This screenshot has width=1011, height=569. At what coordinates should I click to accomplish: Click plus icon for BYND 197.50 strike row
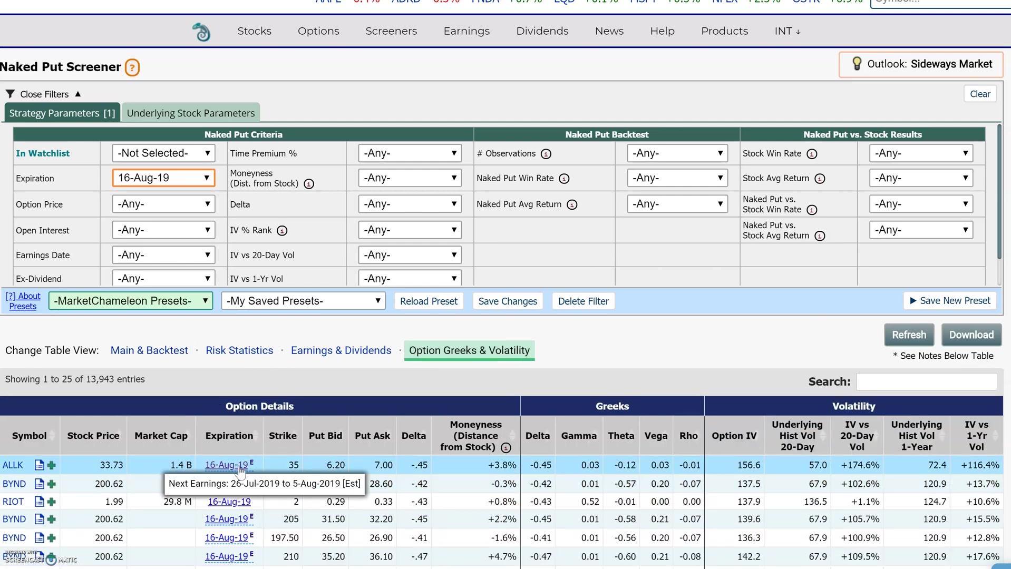tap(51, 538)
